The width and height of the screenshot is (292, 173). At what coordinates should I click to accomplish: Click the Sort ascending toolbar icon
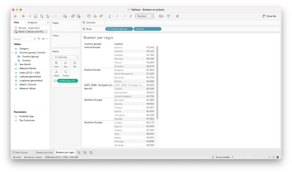(95, 16)
